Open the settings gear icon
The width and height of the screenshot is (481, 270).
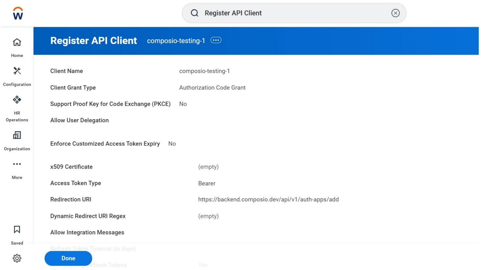click(17, 258)
